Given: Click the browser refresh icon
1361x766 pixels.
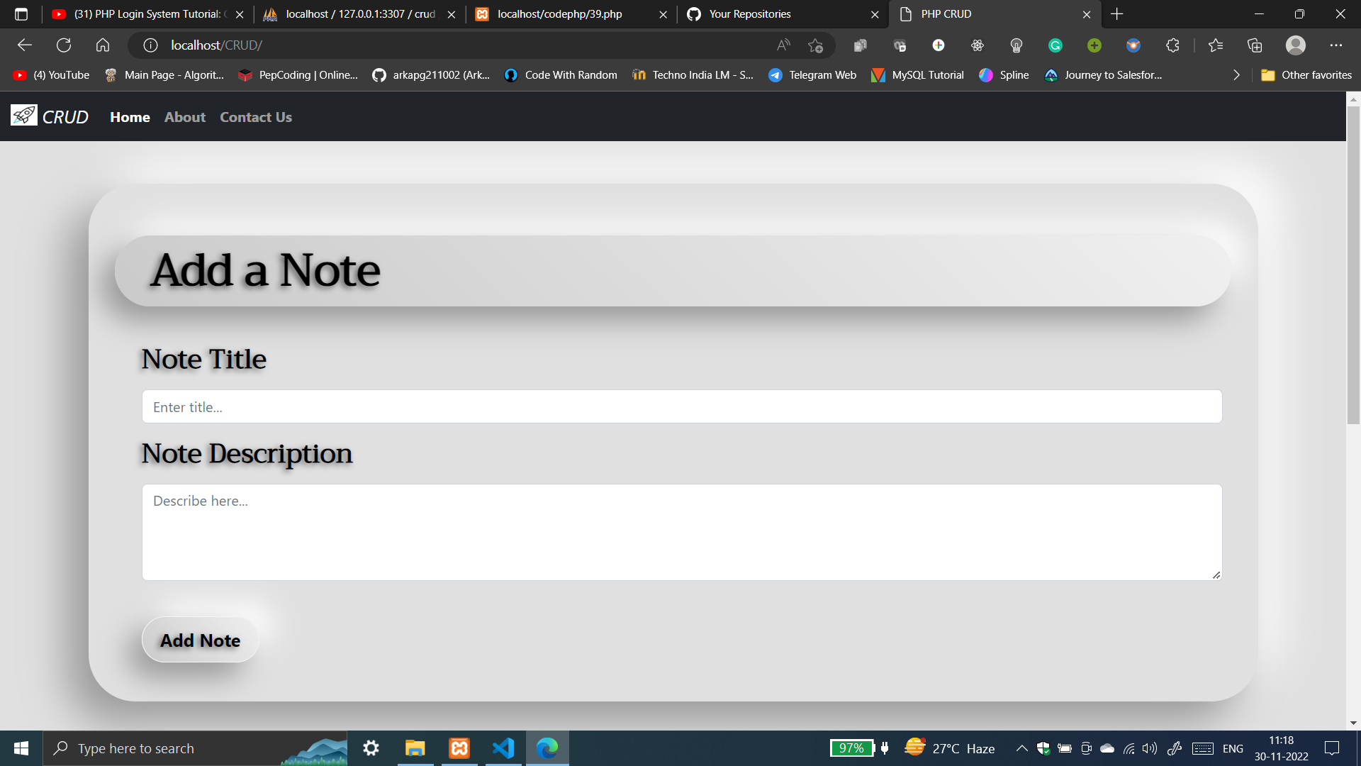Looking at the screenshot, I should (x=64, y=45).
